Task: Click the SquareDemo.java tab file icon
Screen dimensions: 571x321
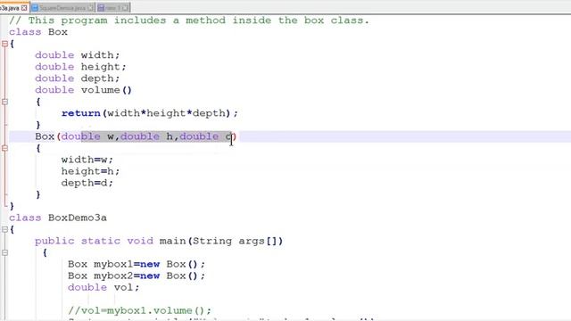Action: coord(35,8)
